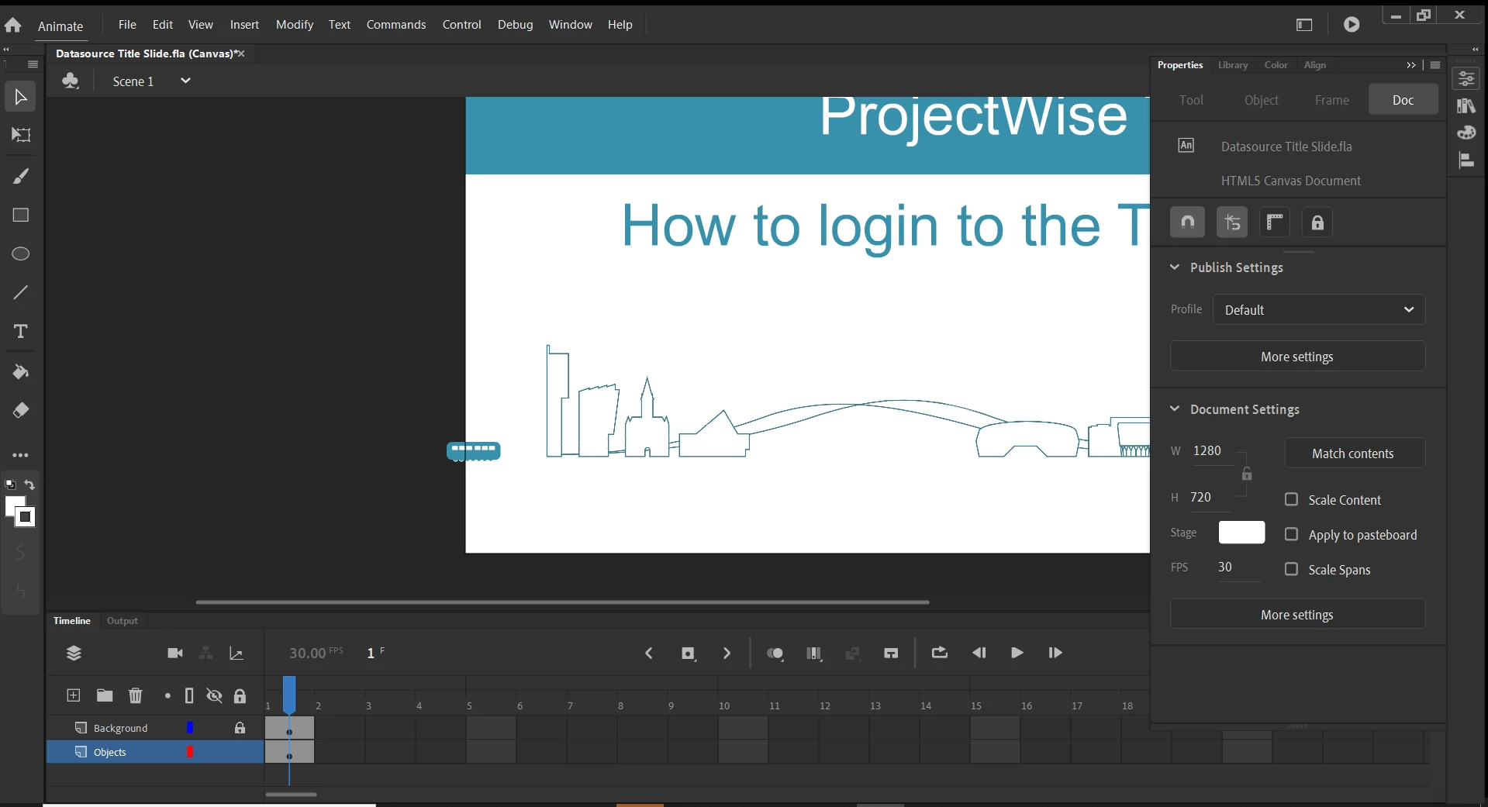Toggle lock on the Background layer
Image resolution: width=1488 pixels, height=807 pixels.
pyautogui.click(x=240, y=728)
